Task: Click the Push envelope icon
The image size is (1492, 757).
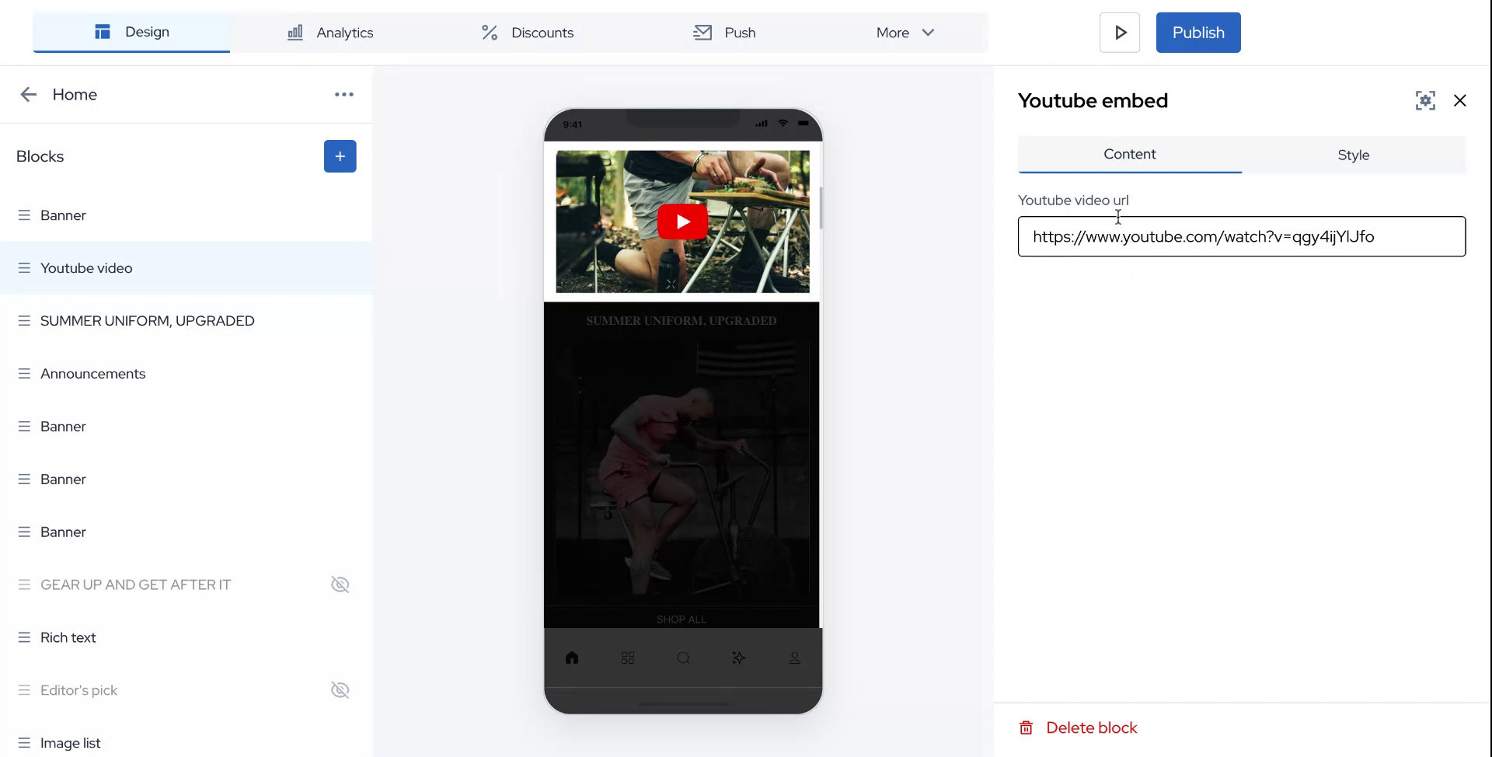Action: pyautogui.click(x=702, y=32)
